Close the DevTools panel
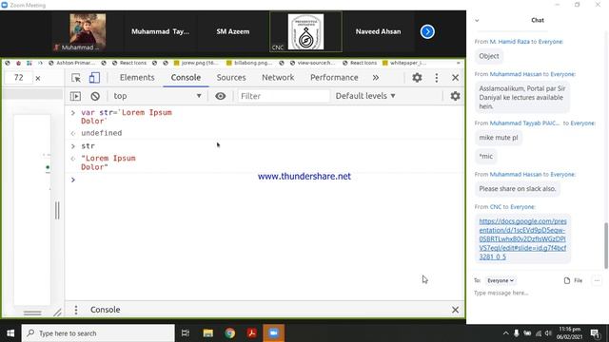 click(x=455, y=78)
